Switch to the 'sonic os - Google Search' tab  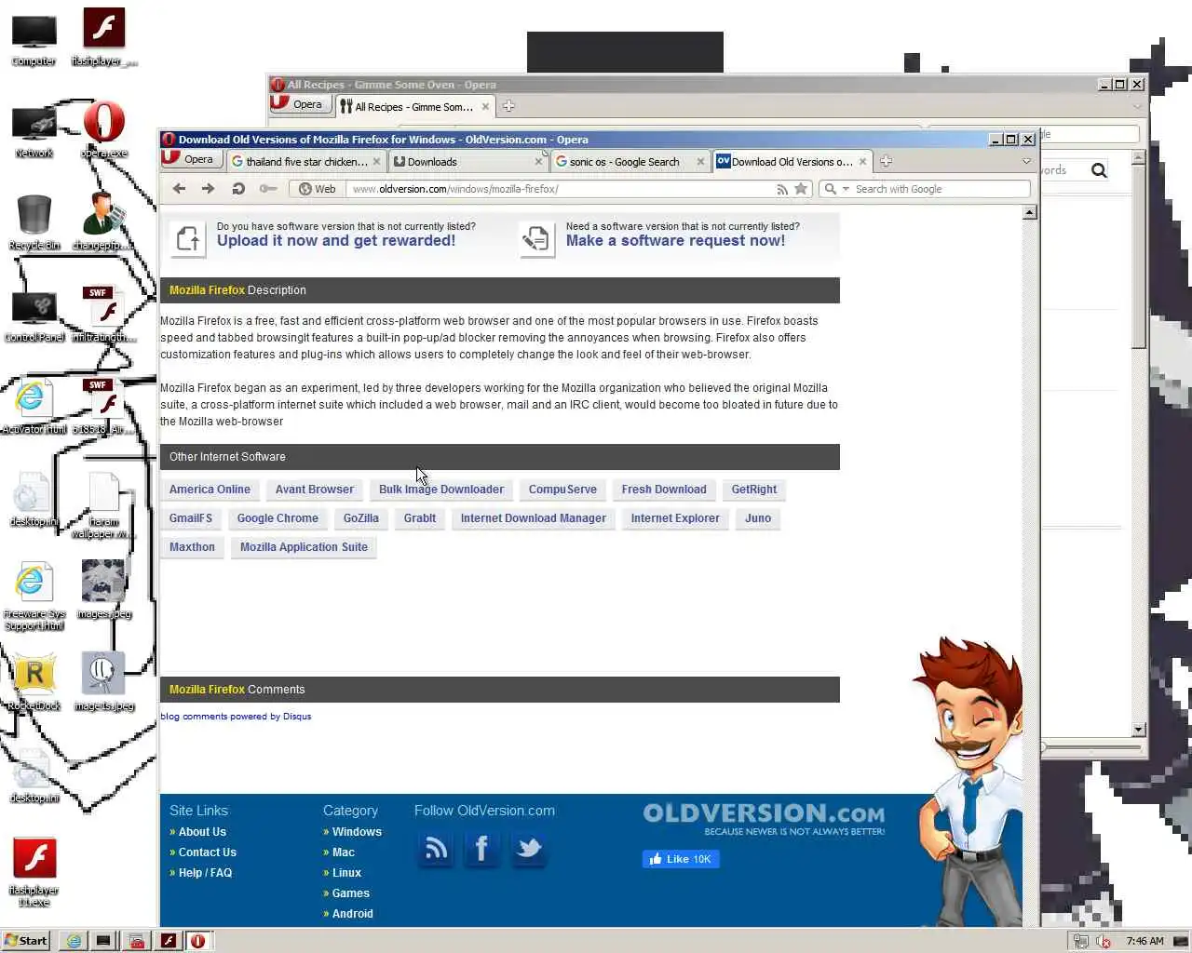click(x=624, y=161)
